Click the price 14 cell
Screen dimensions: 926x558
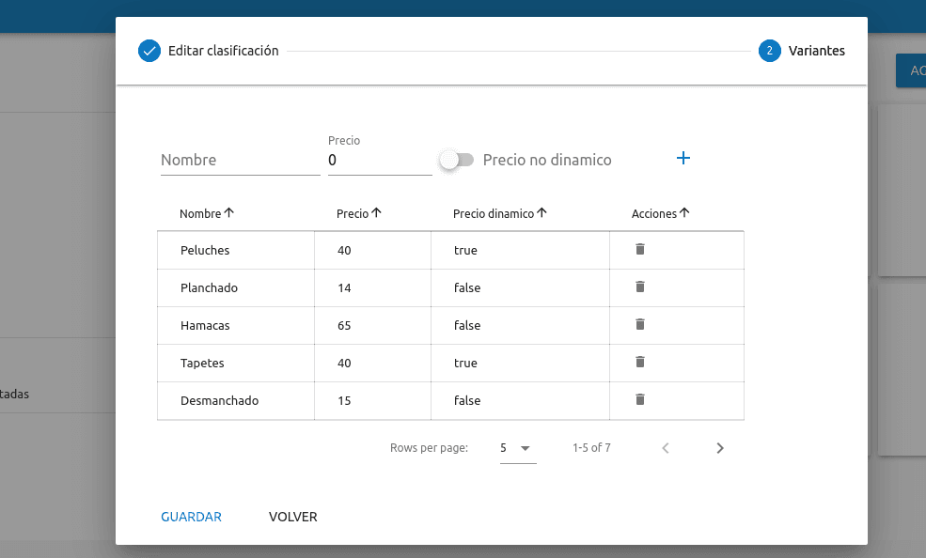pos(372,287)
